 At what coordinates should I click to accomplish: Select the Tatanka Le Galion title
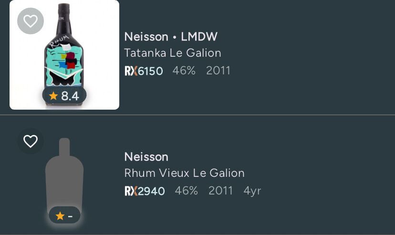tap(172, 52)
